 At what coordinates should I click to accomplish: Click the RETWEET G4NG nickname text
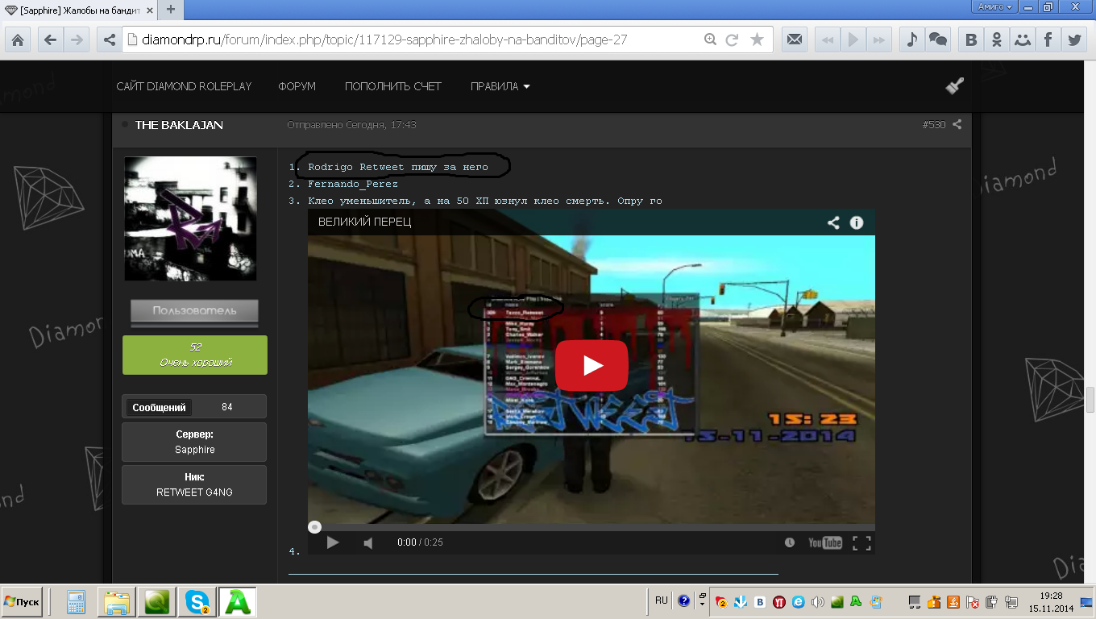click(x=194, y=492)
